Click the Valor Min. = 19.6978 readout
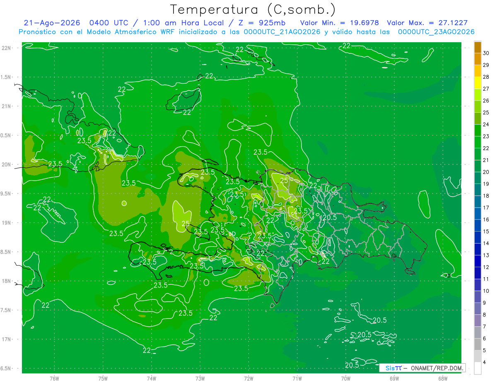The height and width of the screenshot is (384, 497). (x=340, y=23)
